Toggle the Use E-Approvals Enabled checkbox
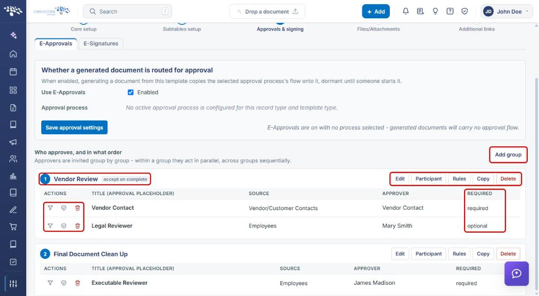 point(131,92)
